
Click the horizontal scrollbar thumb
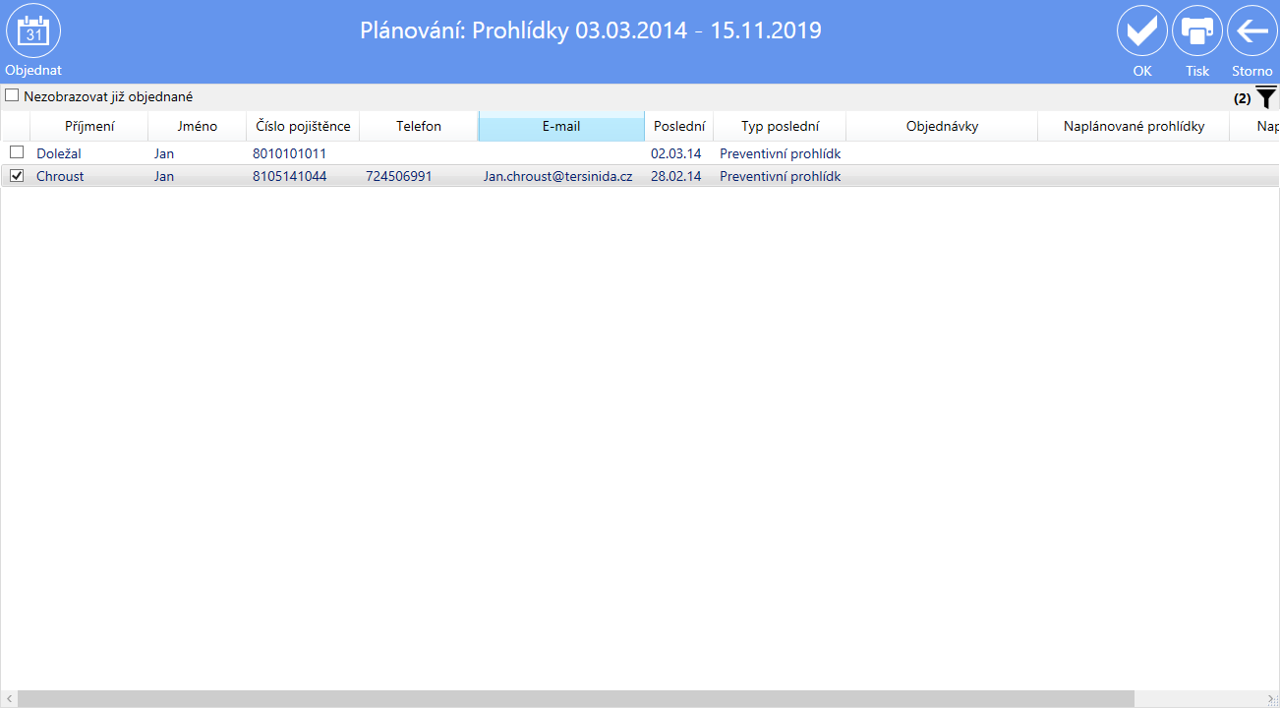click(575, 698)
